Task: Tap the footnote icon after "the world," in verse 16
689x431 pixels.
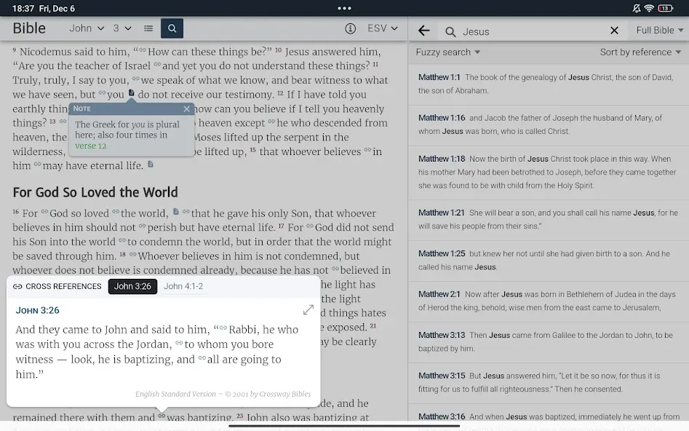Action: 176,212
